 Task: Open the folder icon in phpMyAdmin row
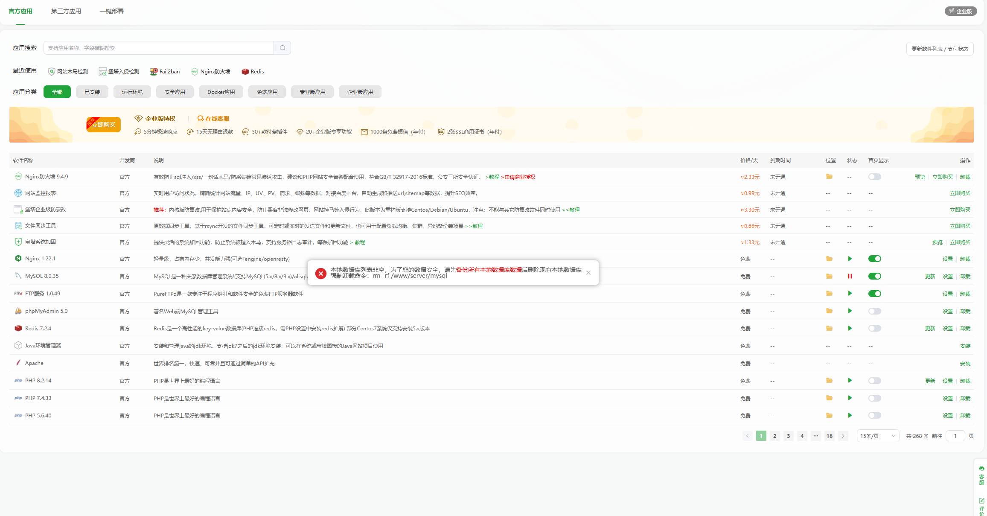[829, 311]
